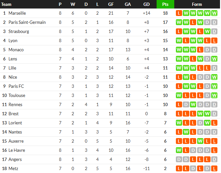221x173 pixels.
Task: Click Auxerre's green W form badge
Action: (x=200, y=141)
